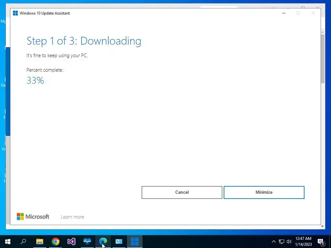
Task: Select the Windows 10 Update Assistant taskbar icon
Action: point(135,242)
